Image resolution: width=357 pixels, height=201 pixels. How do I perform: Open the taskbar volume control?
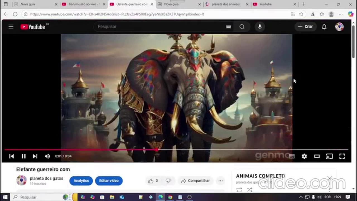coord(319,197)
